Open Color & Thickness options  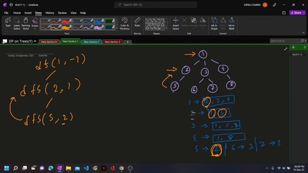[x=125, y=23]
